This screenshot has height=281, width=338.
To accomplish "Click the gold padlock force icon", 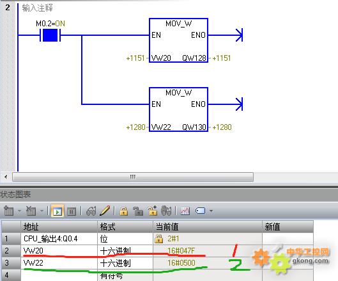I will [123, 211].
